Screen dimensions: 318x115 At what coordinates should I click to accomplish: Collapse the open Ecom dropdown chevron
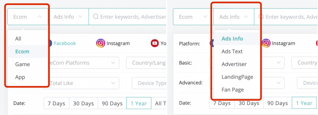[39, 17]
